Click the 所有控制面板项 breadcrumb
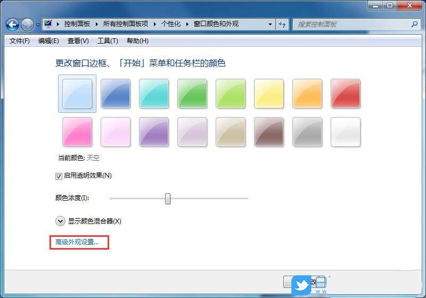Screen dimensions: 426x298 tap(126, 24)
